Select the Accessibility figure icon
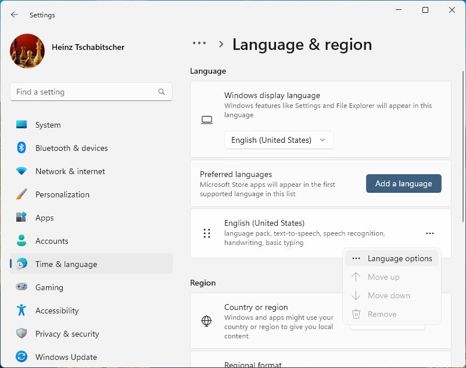Image resolution: width=466 pixels, height=368 pixels. click(x=21, y=310)
